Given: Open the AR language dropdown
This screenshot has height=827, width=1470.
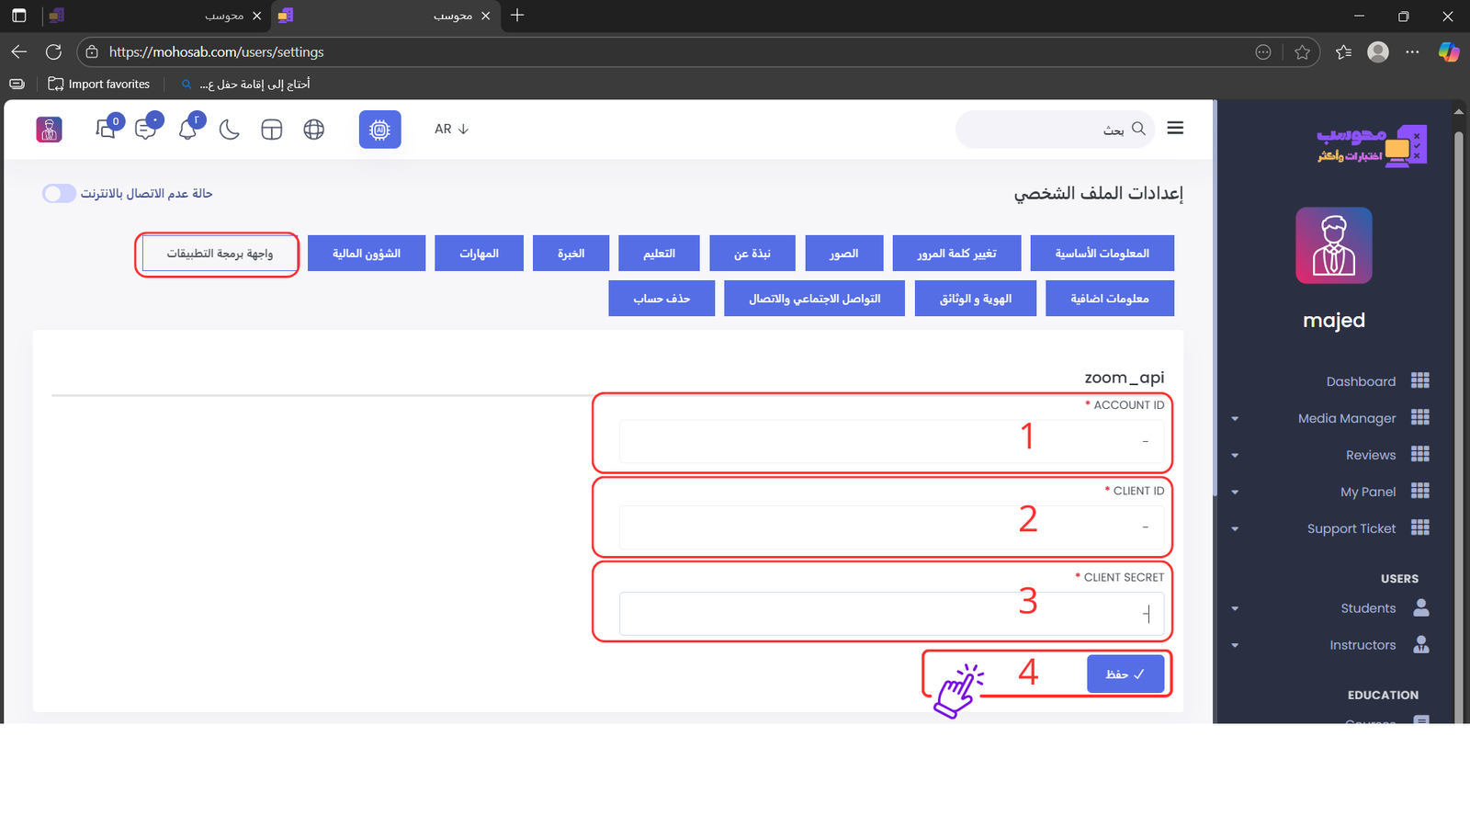Looking at the screenshot, I should [x=451, y=130].
